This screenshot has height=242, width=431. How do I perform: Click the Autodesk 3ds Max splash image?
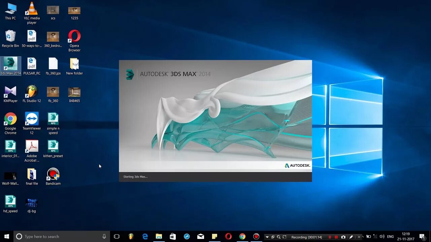(x=215, y=116)
